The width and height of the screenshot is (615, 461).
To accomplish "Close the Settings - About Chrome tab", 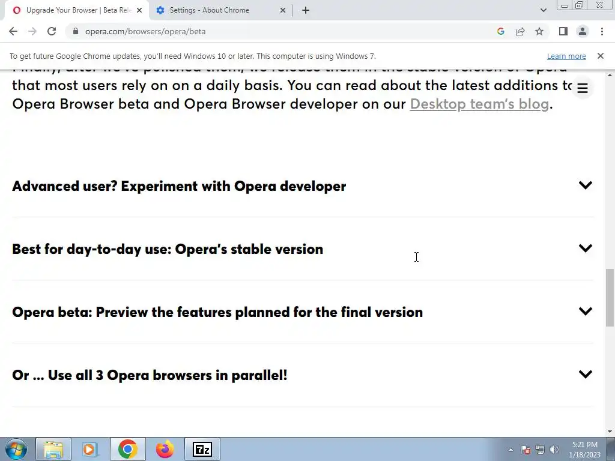I will 283,10.
